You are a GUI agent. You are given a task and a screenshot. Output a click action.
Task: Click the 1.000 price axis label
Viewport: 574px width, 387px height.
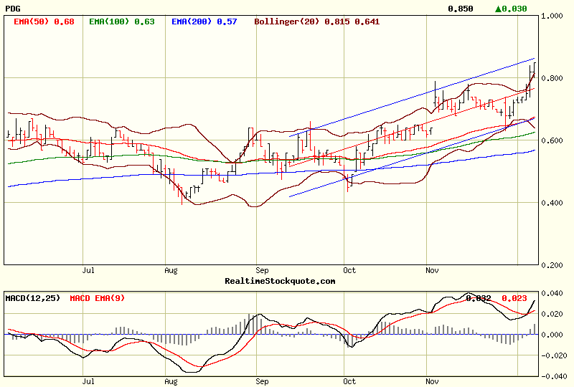pos(552,16)
